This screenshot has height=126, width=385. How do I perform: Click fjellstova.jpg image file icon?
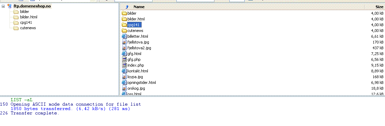[124, 42]
